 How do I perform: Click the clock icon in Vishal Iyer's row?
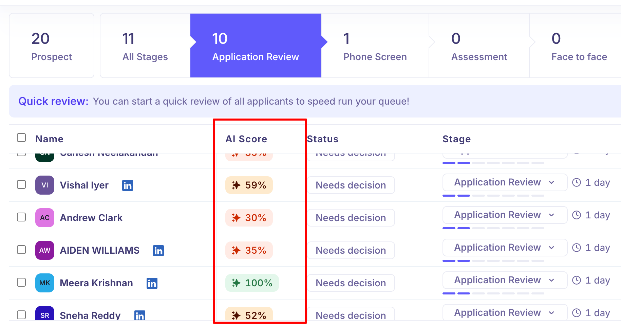pos(577,182)
